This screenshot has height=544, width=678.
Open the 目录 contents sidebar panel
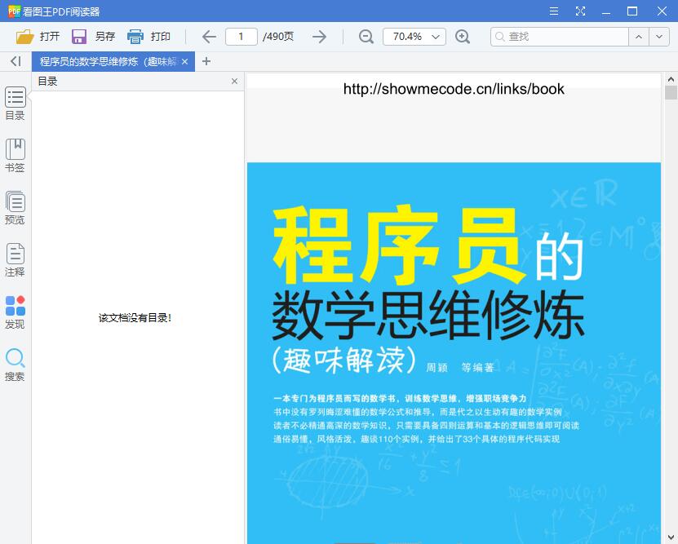coord(16,104)
